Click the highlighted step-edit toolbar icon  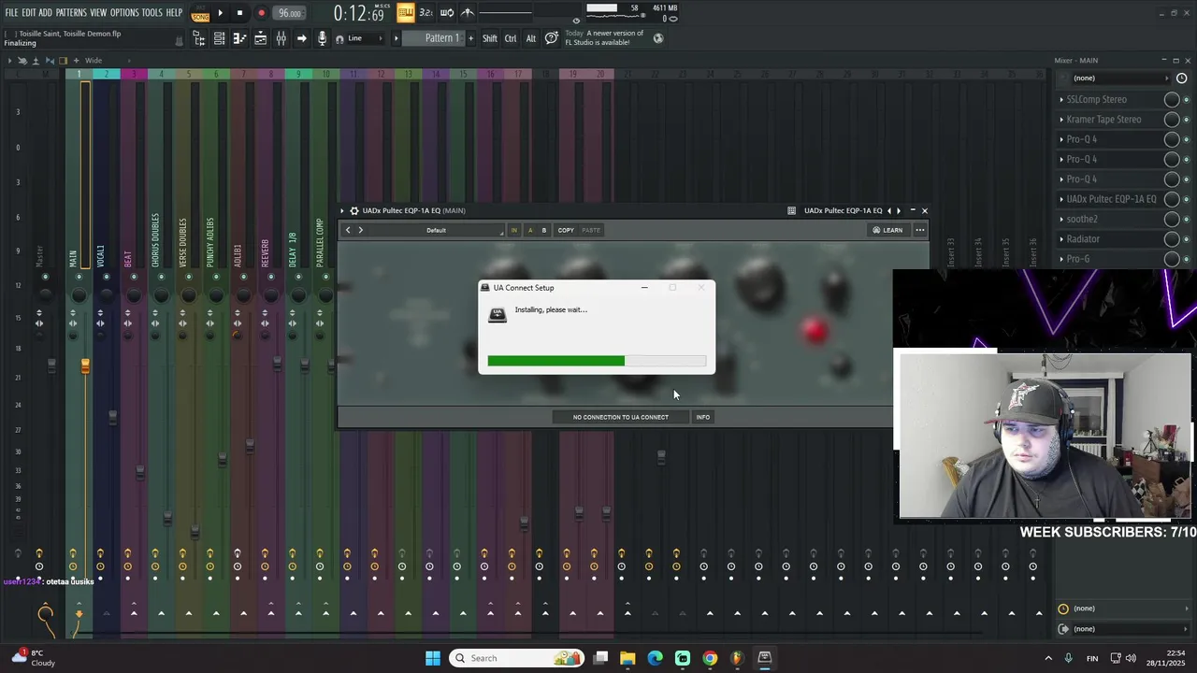coord(405,12)
